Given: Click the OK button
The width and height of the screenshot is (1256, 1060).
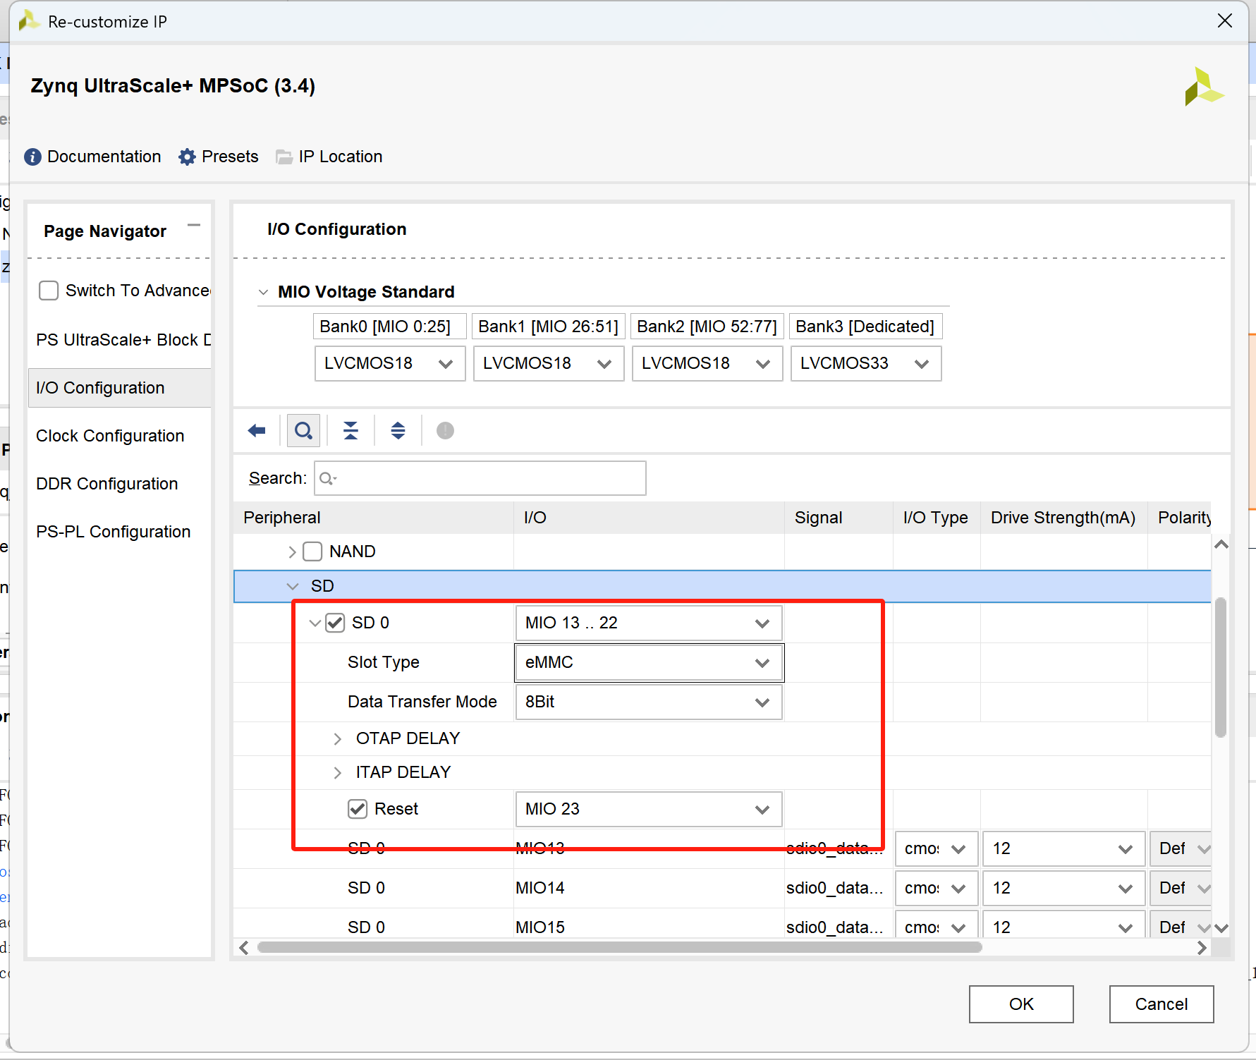Looking at the screenshot, I should [1021, 1004].
